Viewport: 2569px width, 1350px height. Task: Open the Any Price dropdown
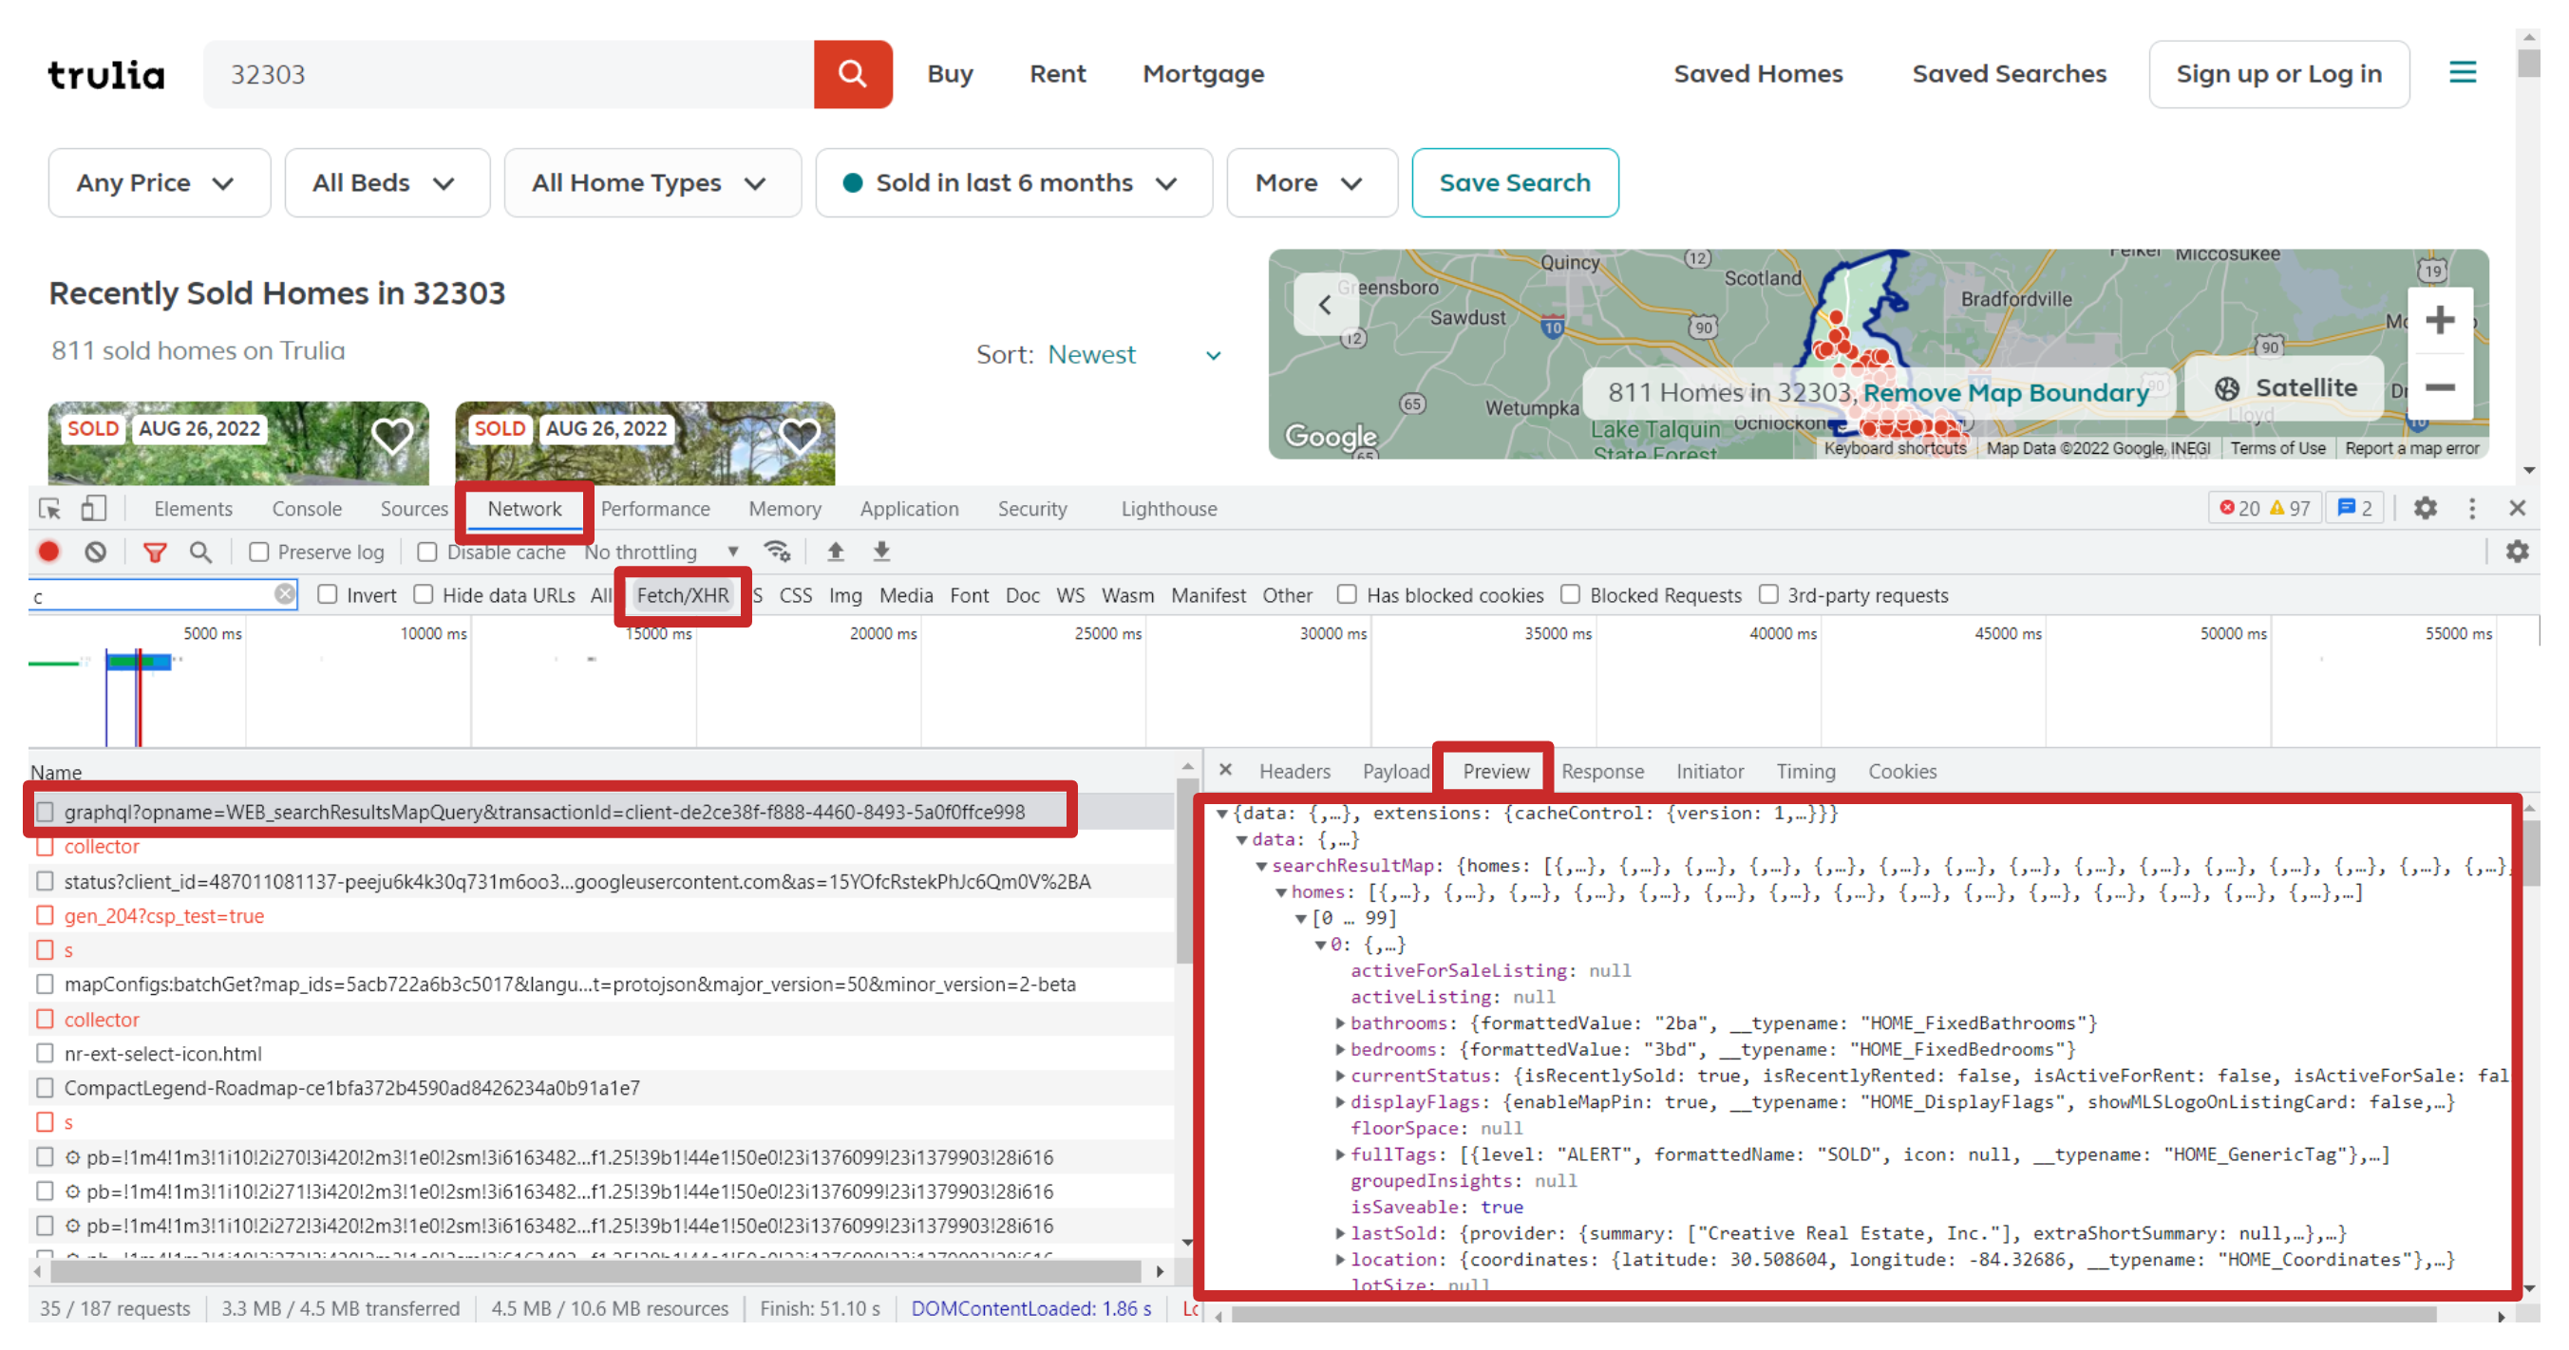pos(159,183)
